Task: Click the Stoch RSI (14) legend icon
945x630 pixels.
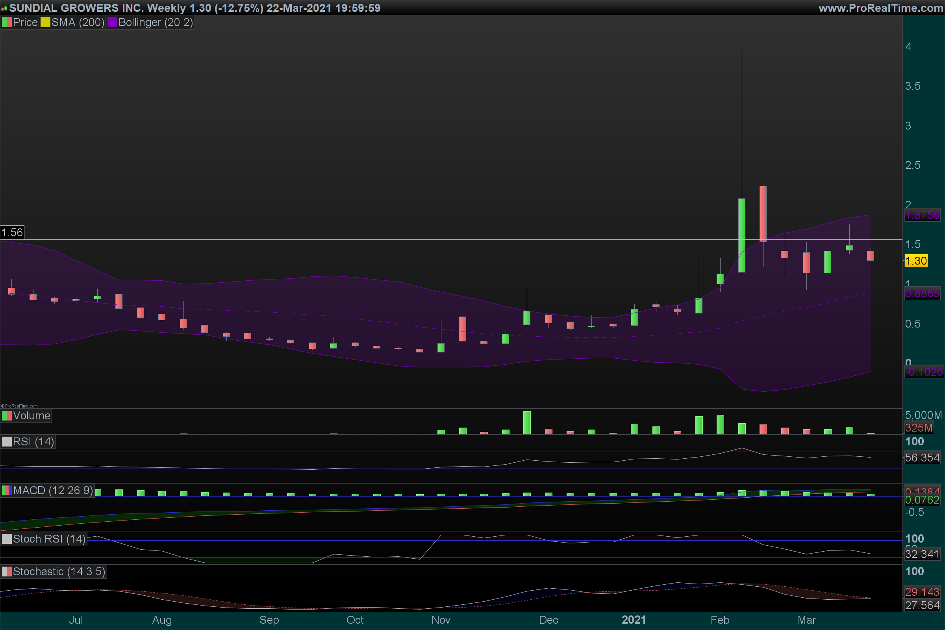Action: [x=6, y=539]
